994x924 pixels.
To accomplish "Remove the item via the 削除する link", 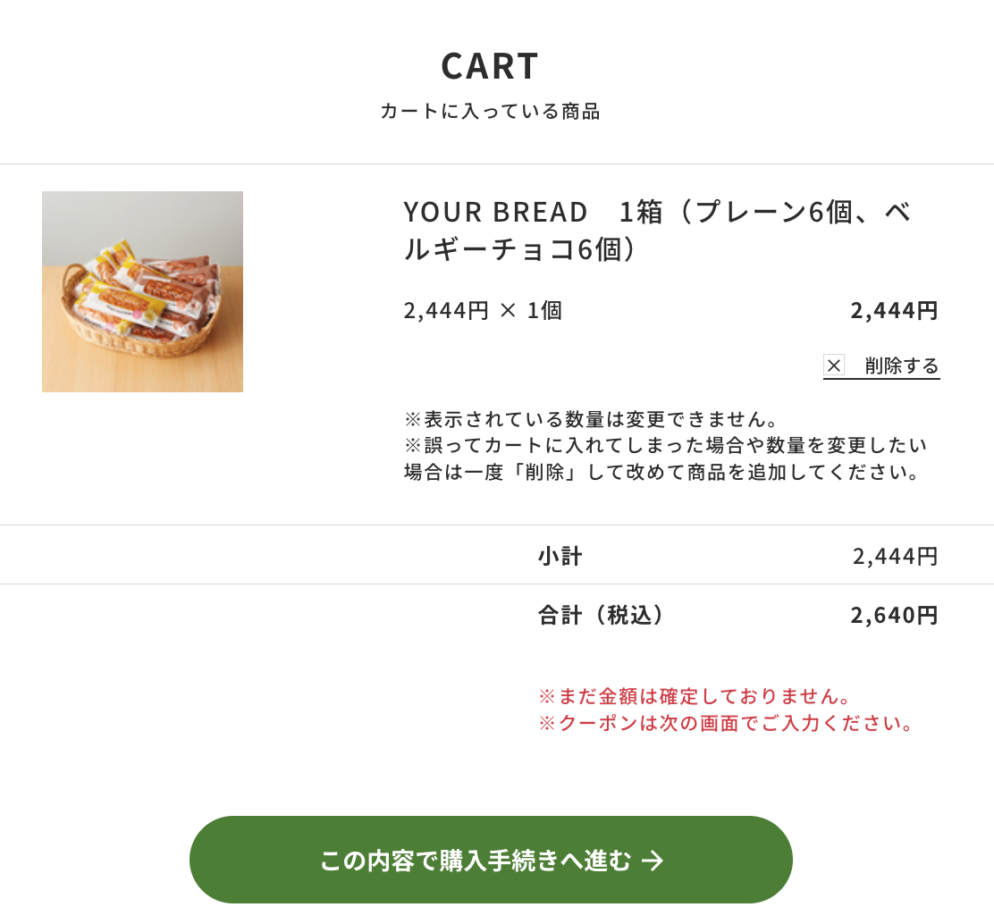I will (x=901, y=365).
